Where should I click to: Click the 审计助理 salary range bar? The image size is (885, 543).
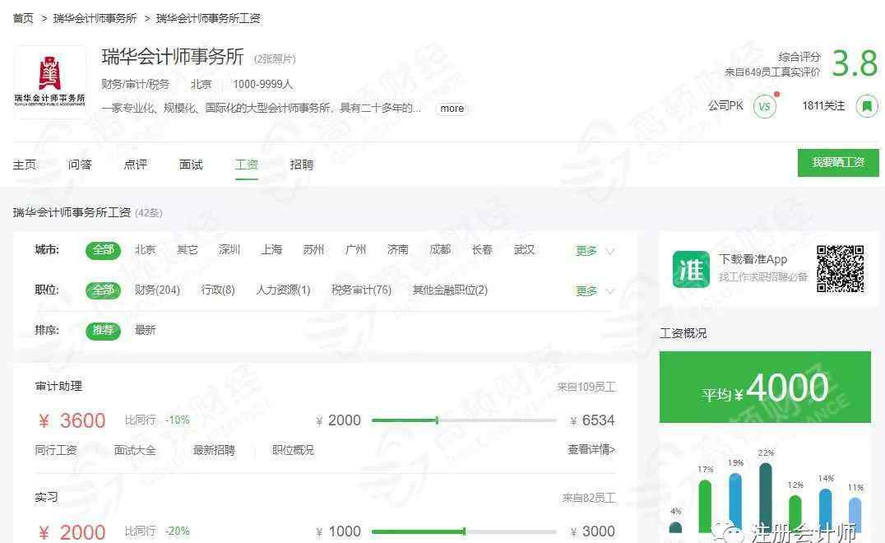464,420
